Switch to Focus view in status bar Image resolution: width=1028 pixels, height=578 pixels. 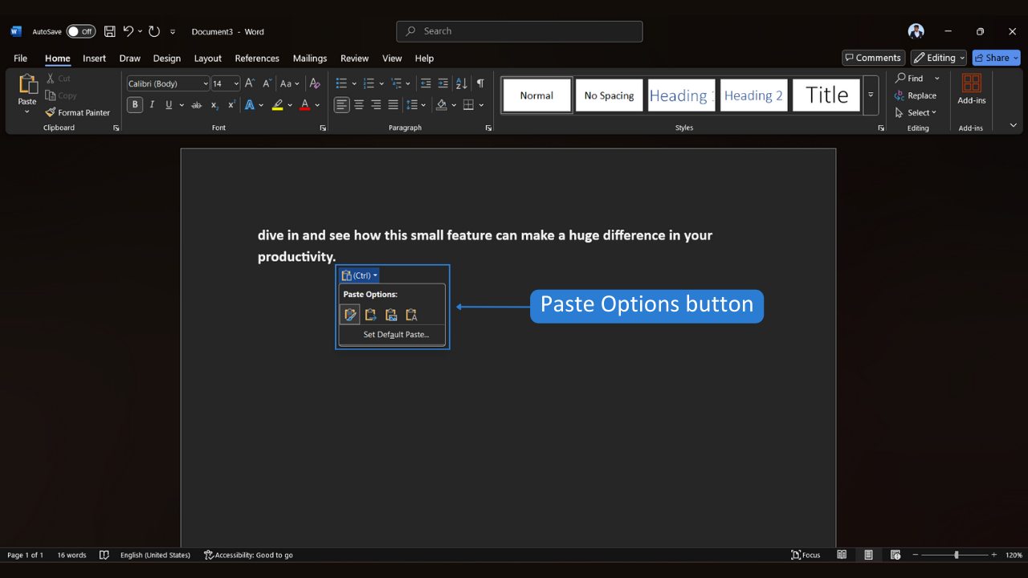click(x=806, y=555)
